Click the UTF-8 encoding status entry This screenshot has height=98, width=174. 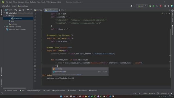pyautogui.click(x=145, y=93)
